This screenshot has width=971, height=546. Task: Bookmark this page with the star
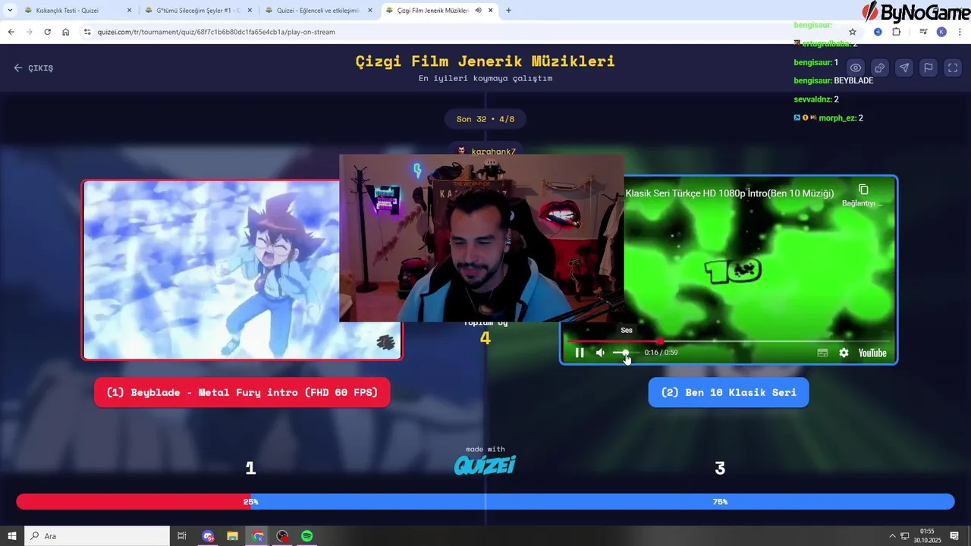pos(853,32)
